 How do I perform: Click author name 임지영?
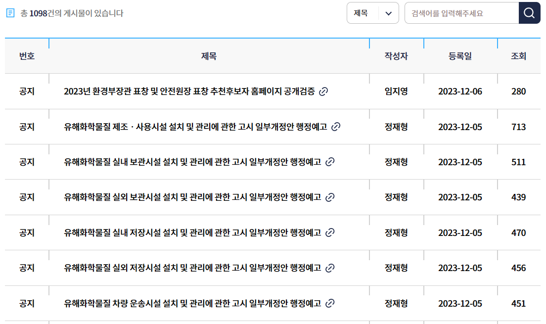click(x=396, y=92)
